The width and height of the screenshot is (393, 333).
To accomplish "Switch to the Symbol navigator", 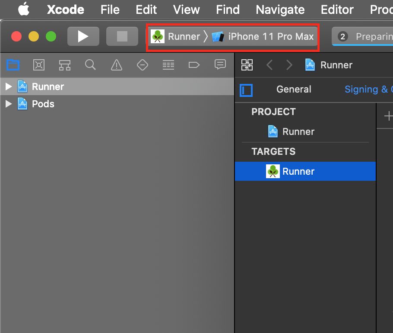I will (x=65, y=65).
